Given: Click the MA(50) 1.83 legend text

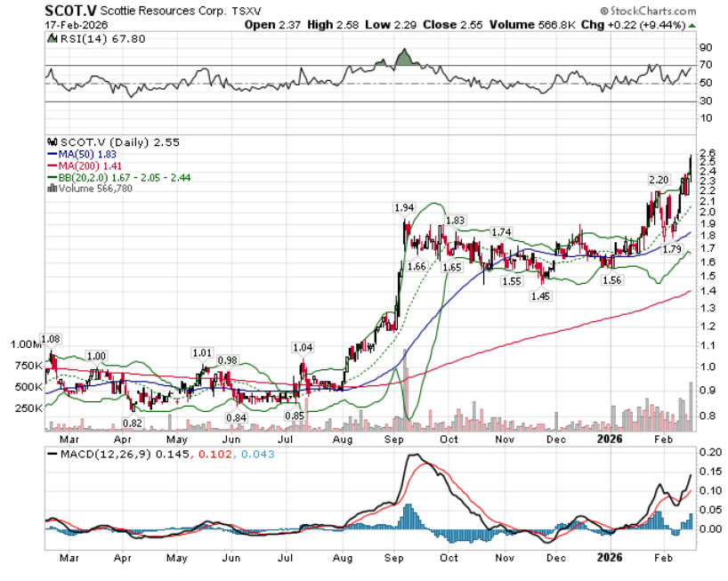Looking at the screenshot, I should [x=87, y=155].
